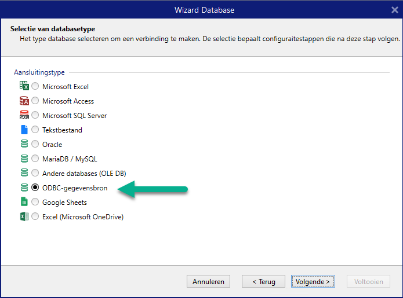403x298 pixels.
Task: Select the ODBC-gegevensbron radio button
Action: click(x=35, y=187)
